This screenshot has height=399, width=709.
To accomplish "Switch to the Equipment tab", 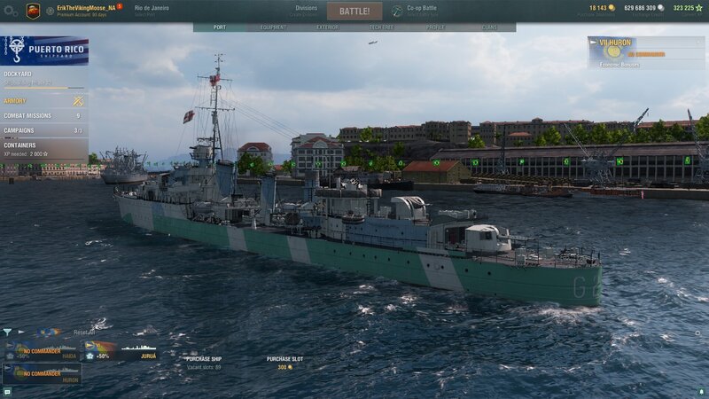I will [273, 27].
